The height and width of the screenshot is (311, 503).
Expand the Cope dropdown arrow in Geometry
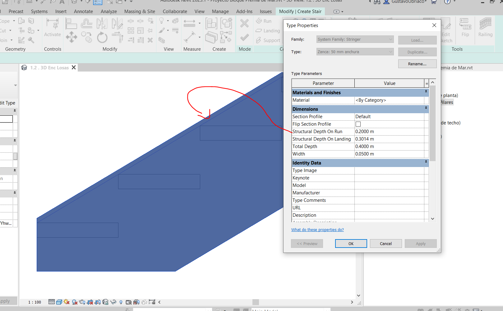pos(14,21)
